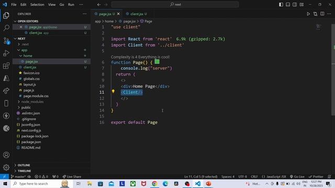Close page.jsx in Open Editors list
The height and width of the screenshot is (188, 335).
coord(21,27)
